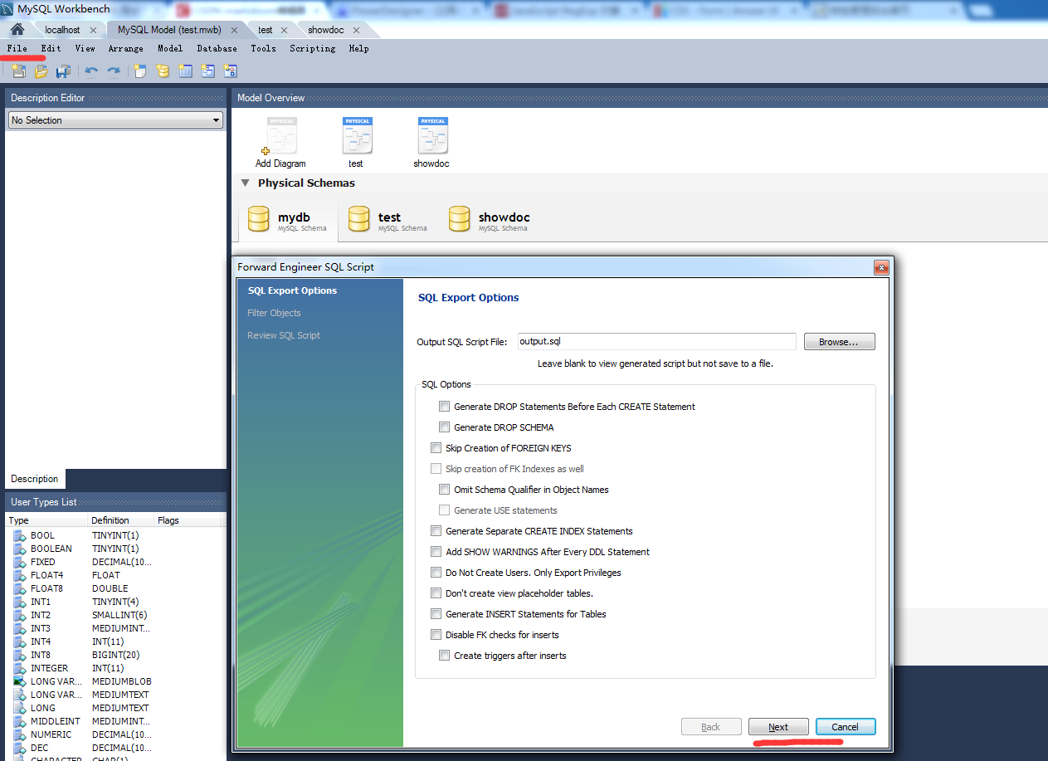
Task: Click the Filter Objects wizard step
Action: 274,313
